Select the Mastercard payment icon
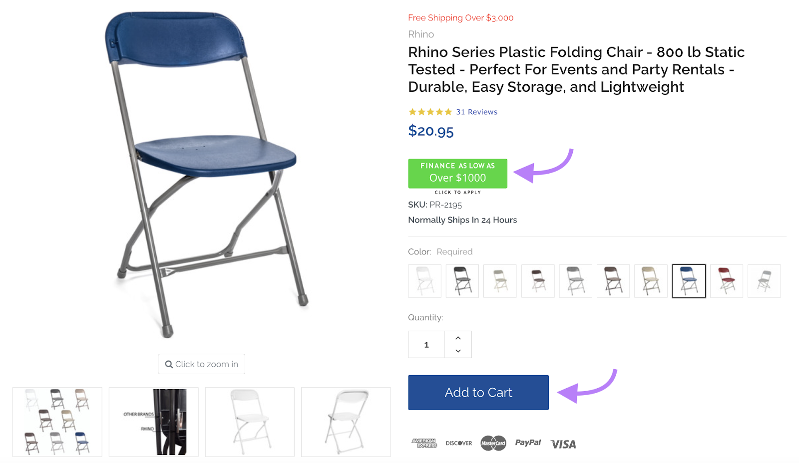The height and width of the screenshot is (463, 799). pyautogui.click(x=493, y=443)
